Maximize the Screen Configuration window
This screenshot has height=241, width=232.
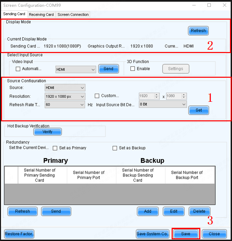(x=209, y=5)
